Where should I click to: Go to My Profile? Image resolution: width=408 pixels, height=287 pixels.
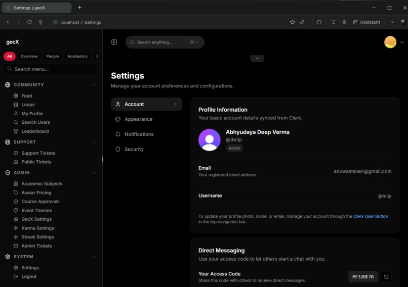pos(32,114)
